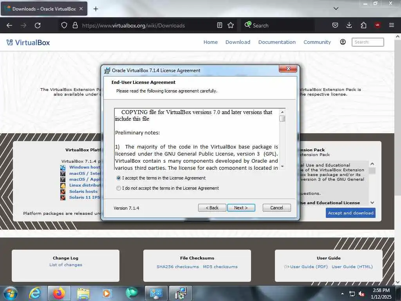Go back with the Firefox back arrow
Image resolution: width=401 pixels, height=301 pixels.
tap(9, 25)
